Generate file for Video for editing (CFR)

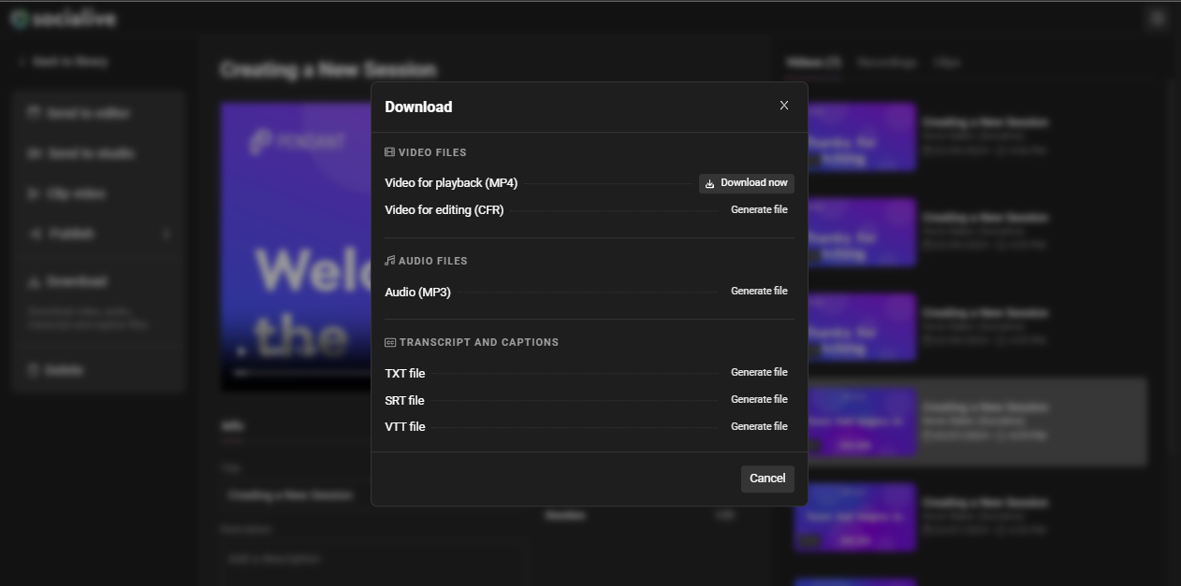tap(759, 210)
